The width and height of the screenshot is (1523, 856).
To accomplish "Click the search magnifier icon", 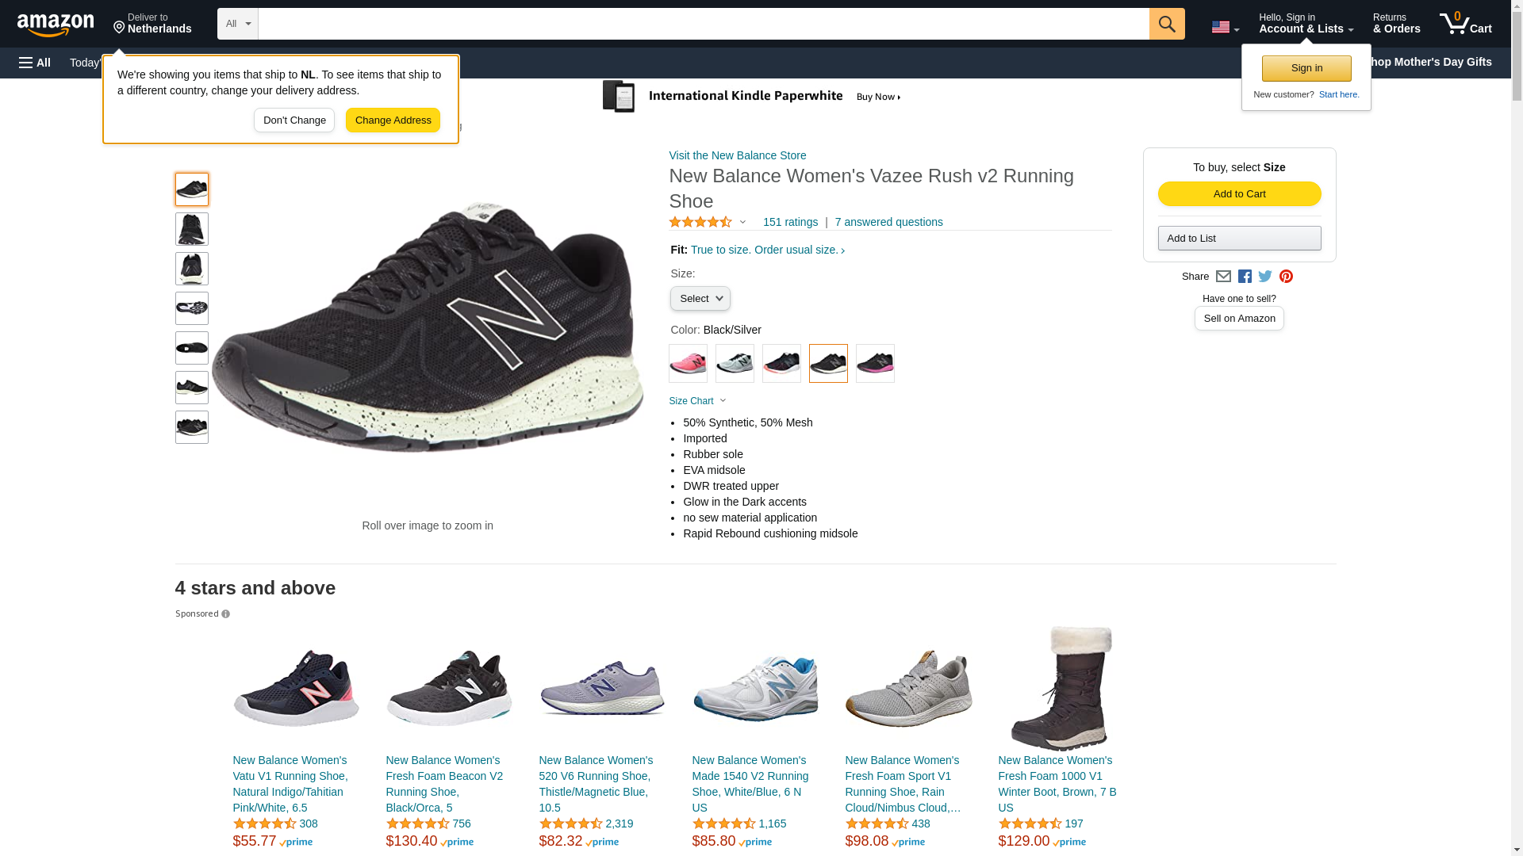I will coord(1166,24).
